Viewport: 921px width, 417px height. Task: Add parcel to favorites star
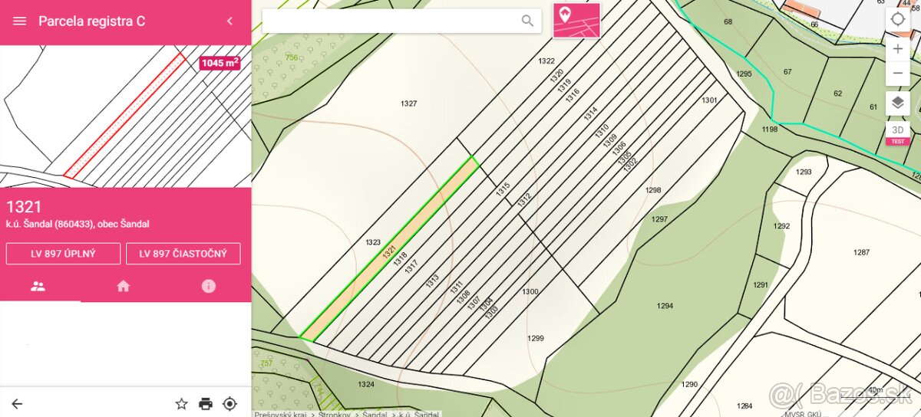tap(181, 403)
